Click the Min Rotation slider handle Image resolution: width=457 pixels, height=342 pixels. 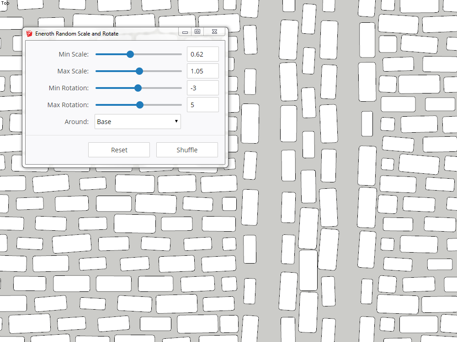138,88
